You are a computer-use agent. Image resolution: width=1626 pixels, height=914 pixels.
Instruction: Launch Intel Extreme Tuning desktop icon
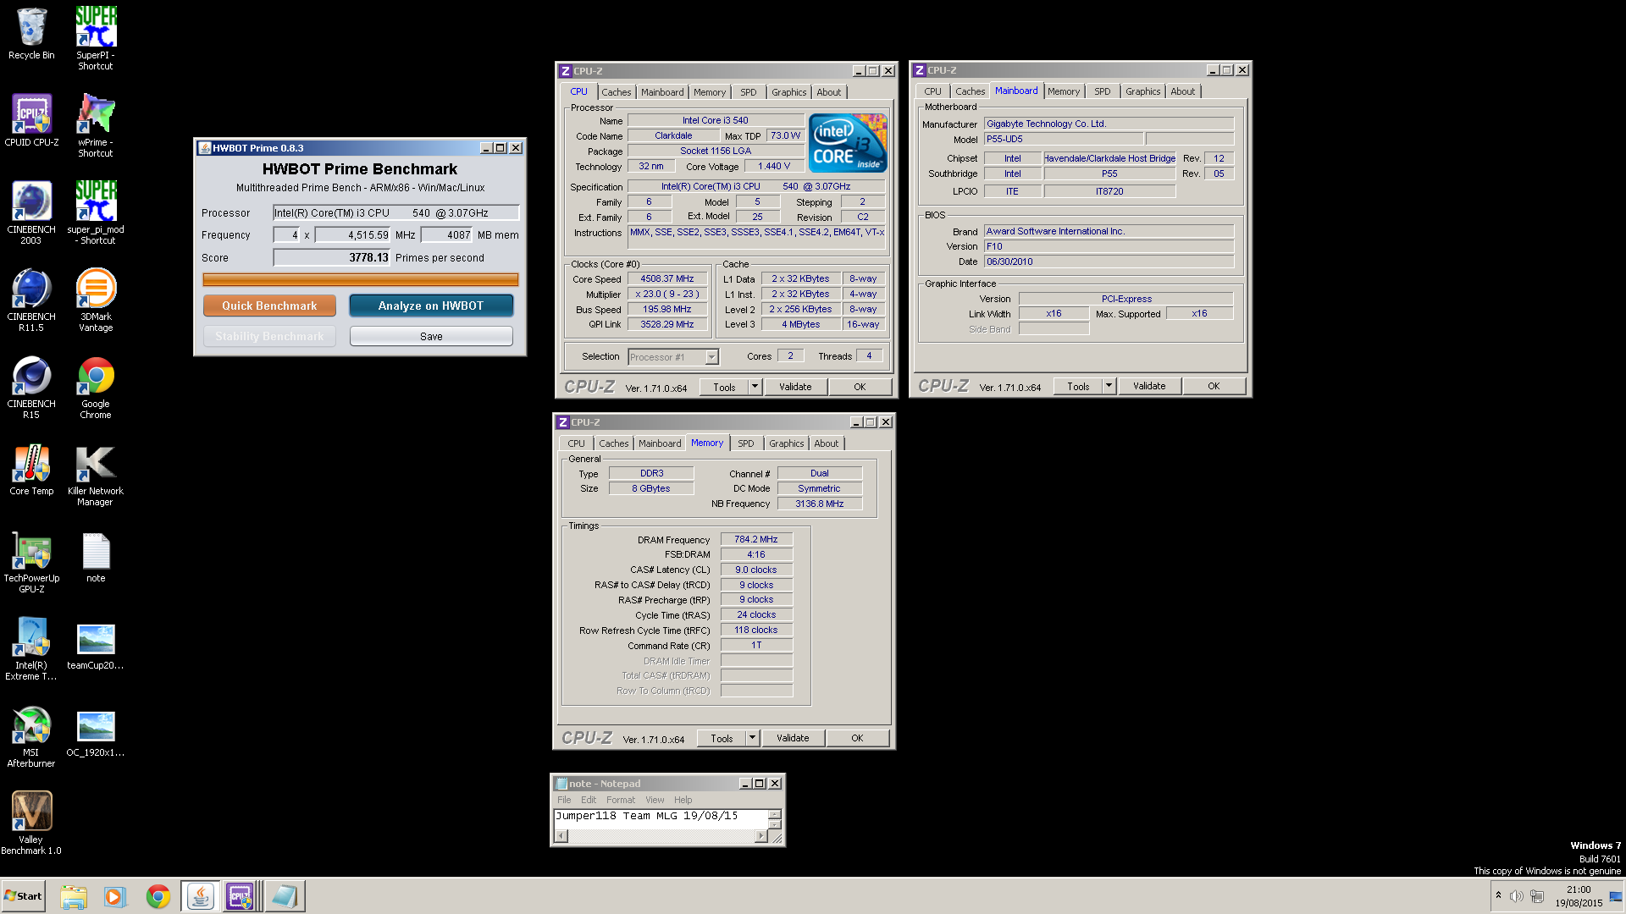click(x=31, y=648)
